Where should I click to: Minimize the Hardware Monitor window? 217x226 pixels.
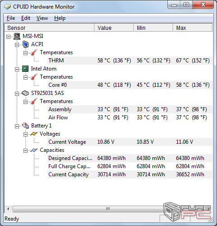174,5
